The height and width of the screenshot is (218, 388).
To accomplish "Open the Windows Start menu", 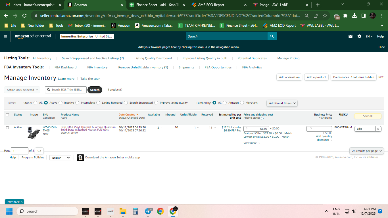I will coord(9,211).
